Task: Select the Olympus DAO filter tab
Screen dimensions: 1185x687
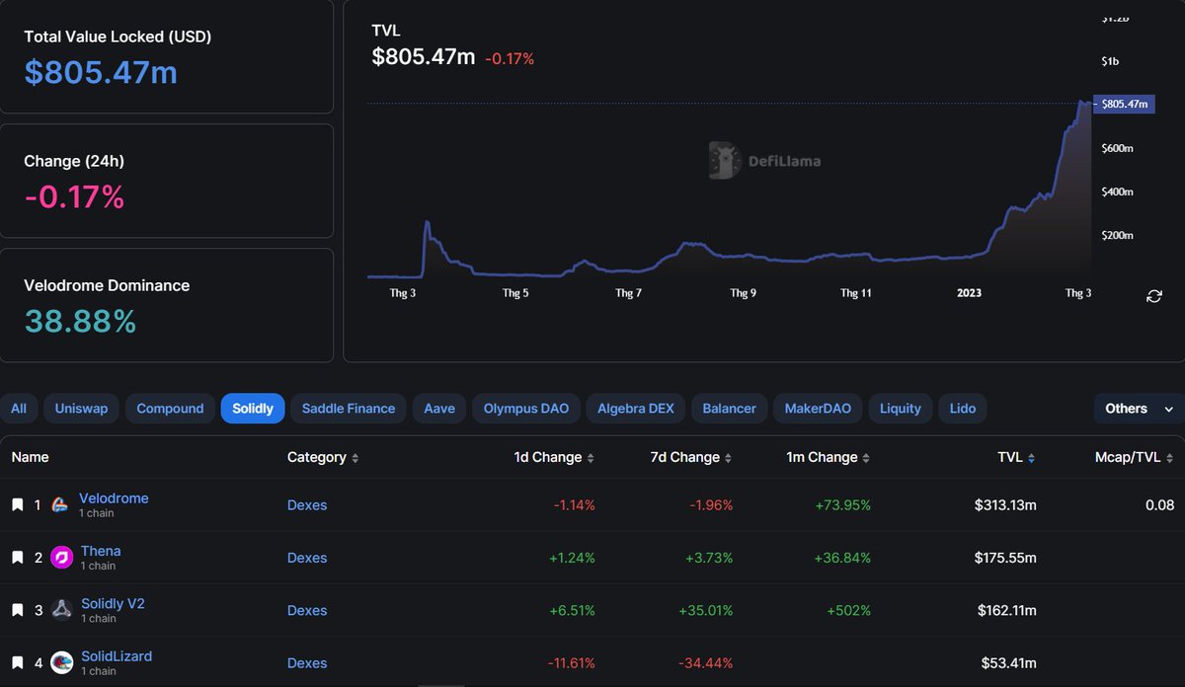Action: tap(526, 409)
